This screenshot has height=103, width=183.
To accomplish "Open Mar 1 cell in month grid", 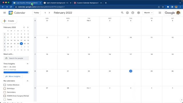I will [89, 88].
